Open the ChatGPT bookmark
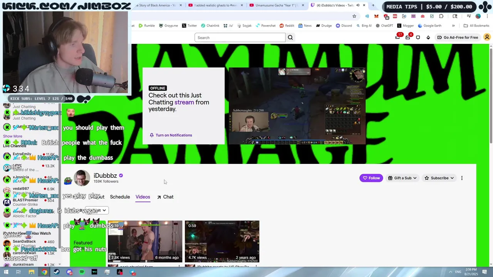This screenshot has width=493, height=277. click(x=384, y=26)
